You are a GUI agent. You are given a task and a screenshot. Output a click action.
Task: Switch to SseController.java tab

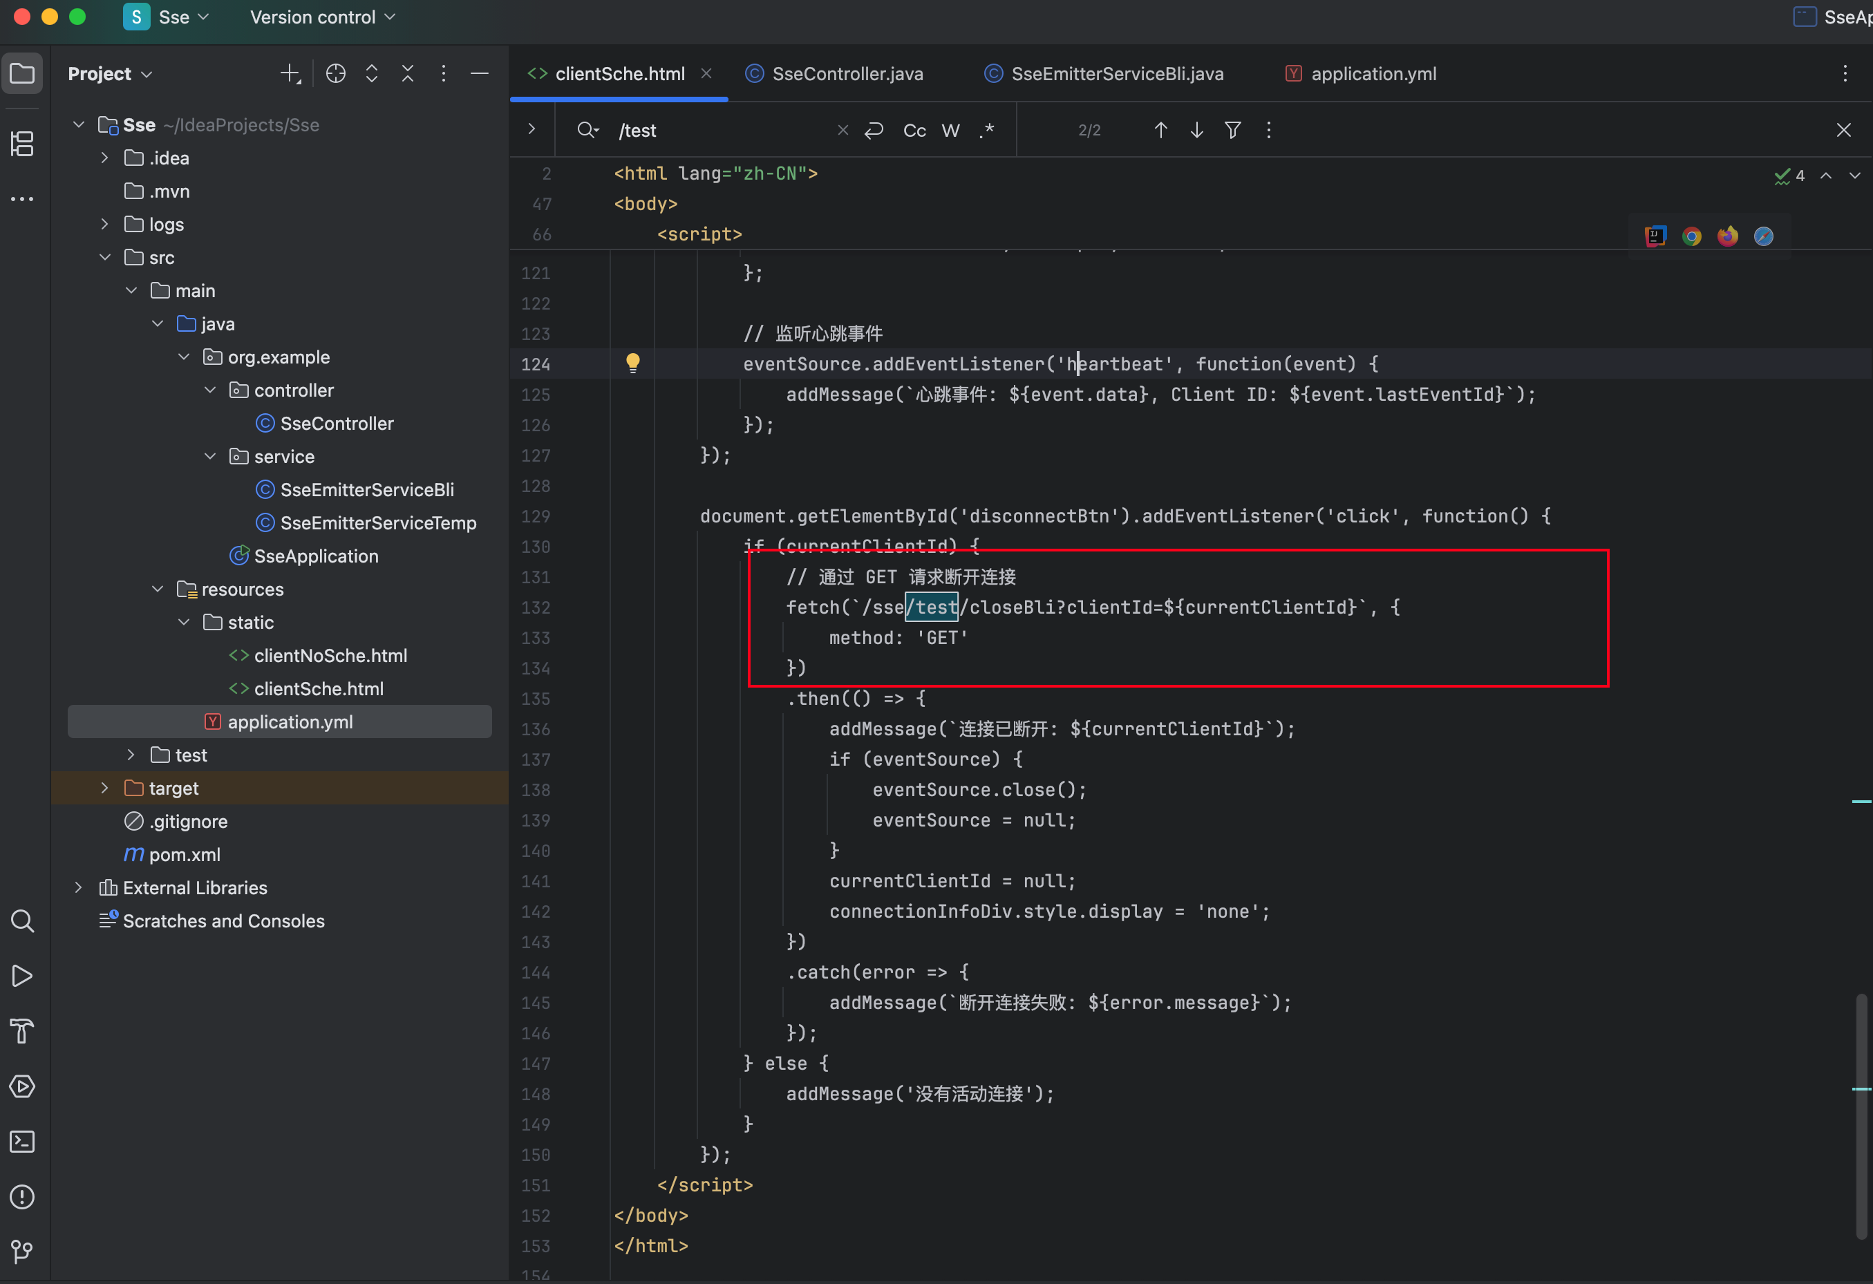pyautogui.click(x=846, y=74)
